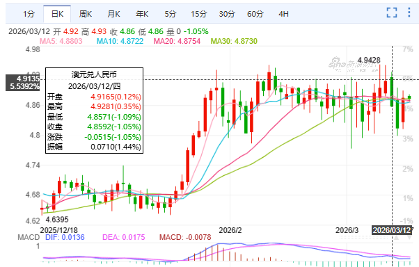Click the DEA: 0.0175 value

click(x=124, y=237)
